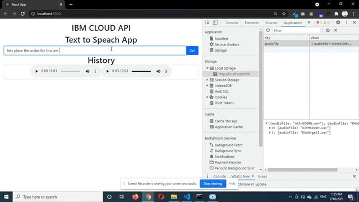Click Hide on the sharing notification
The width and height of the screenshot is (359, 202).
[x=232, y=183]
